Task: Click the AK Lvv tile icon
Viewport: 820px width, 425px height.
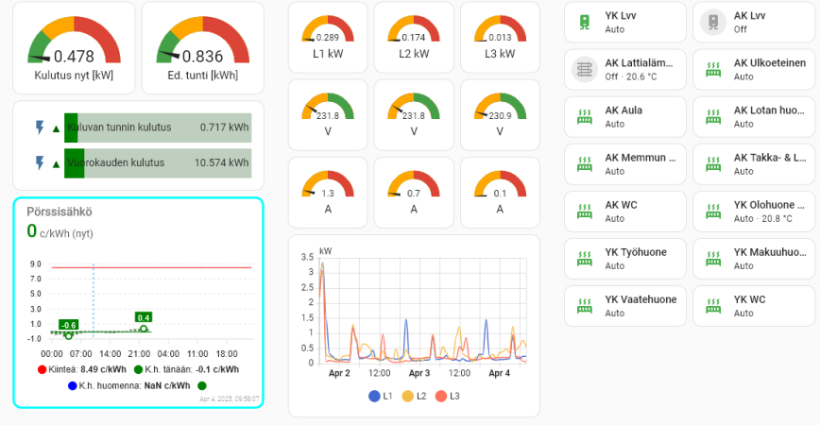Action: [713, 22]
